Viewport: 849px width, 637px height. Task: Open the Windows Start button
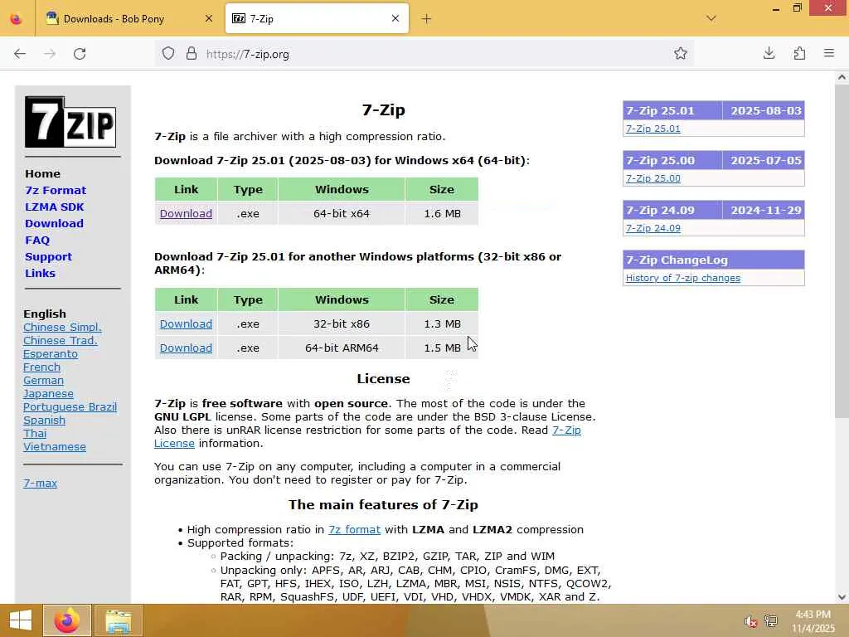[x=21, y=620]
